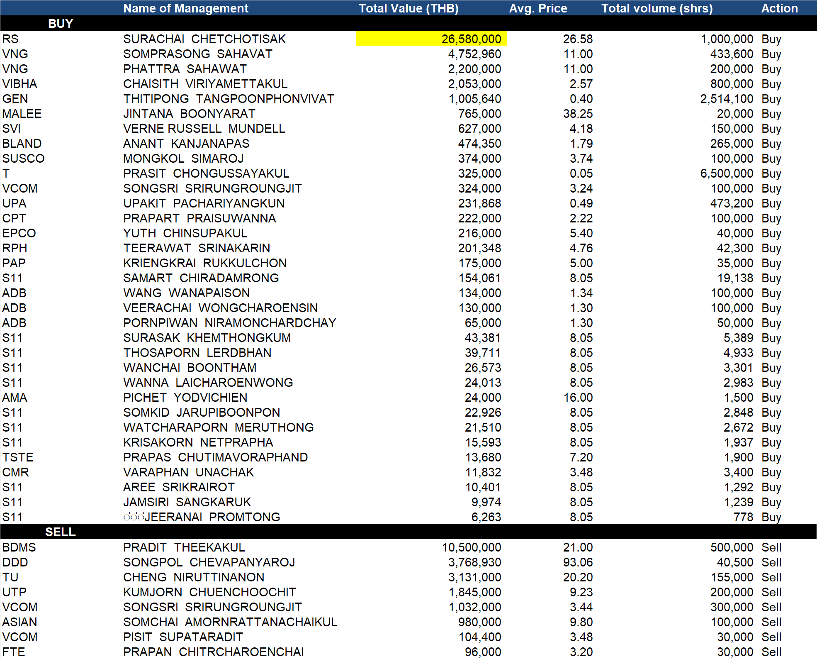
Task: Click Sell action in BDMS row
Action: pyautogui.click(x=771, y=547)
